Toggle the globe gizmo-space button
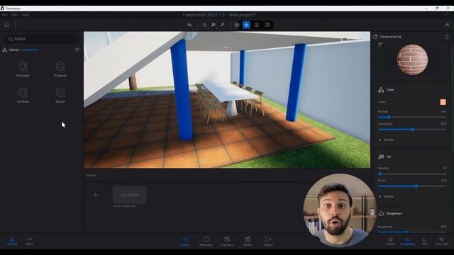 point(237,25)
